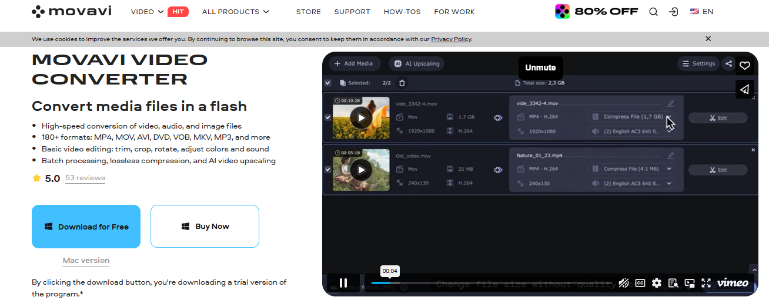
Task: Open the HOW-TOS menu item
Action: click(x=402, y=12)
